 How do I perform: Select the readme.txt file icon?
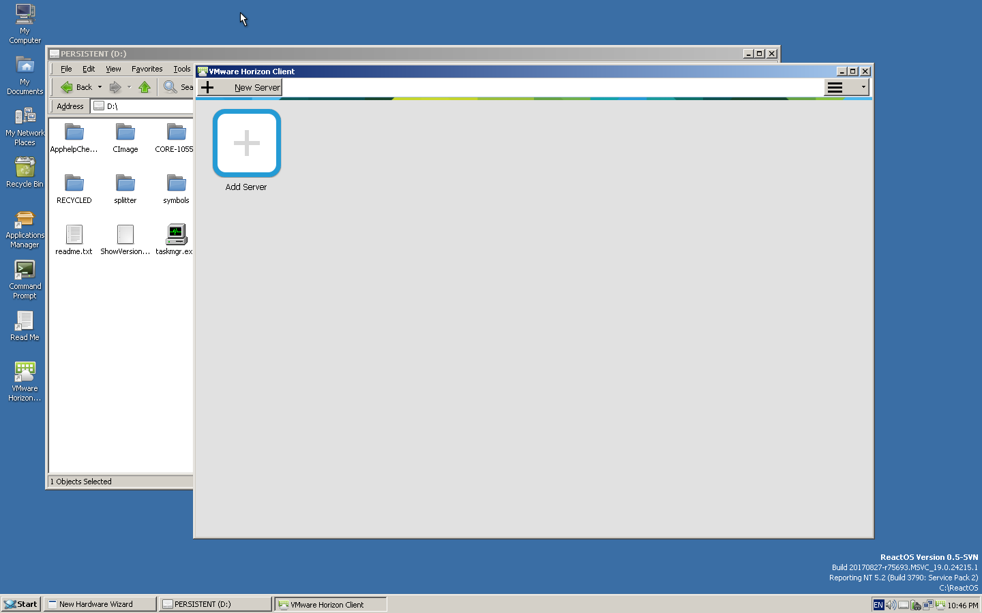point(74,234)
